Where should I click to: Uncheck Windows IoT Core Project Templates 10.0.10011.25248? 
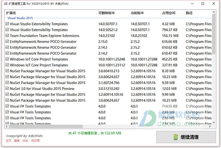pyautogui.click(x=7, y=59)
